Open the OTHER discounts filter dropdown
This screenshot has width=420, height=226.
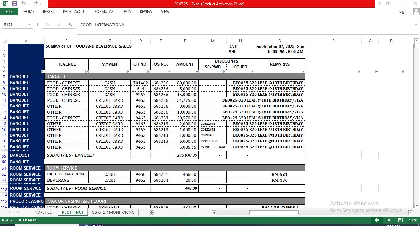coord(252,72)
